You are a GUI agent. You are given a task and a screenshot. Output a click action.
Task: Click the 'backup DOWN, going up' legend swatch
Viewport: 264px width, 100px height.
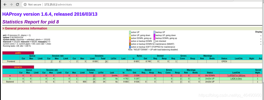pyautogui.click(x=154, y=38)
